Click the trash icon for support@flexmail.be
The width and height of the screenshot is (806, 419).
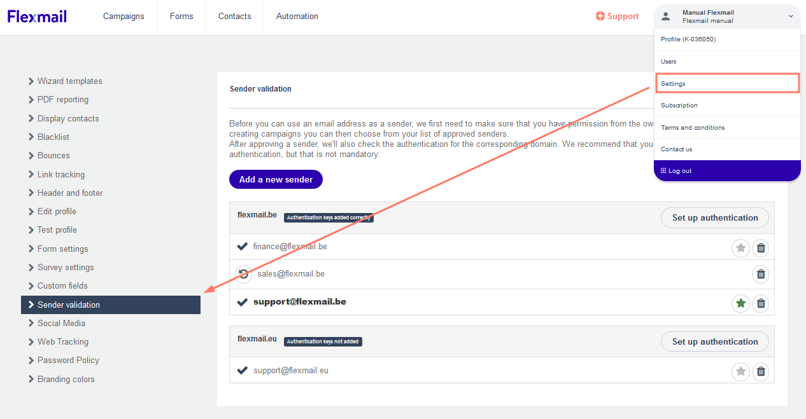pos(761,303)
